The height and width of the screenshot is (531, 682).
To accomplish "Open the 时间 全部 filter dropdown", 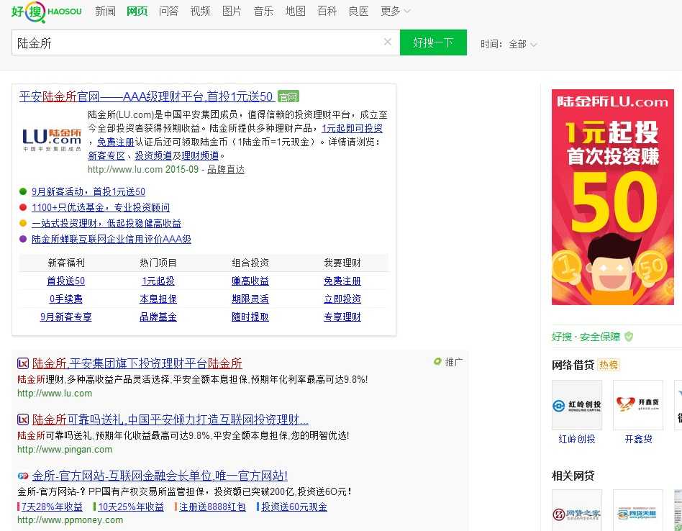I will (x=522, y=44).
